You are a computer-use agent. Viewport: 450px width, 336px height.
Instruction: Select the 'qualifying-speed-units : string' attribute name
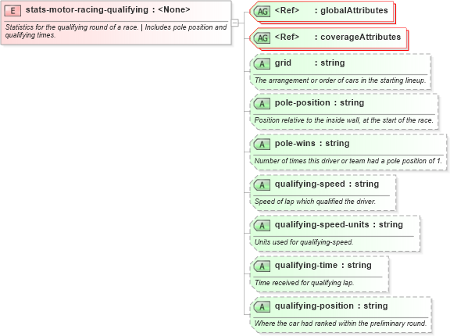pyautogui.click(x=339, y=225)
